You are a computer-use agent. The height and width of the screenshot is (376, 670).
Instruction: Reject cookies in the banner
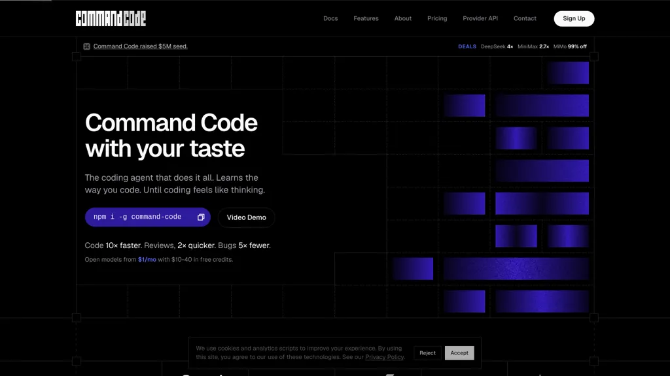[x=427, y=353]
